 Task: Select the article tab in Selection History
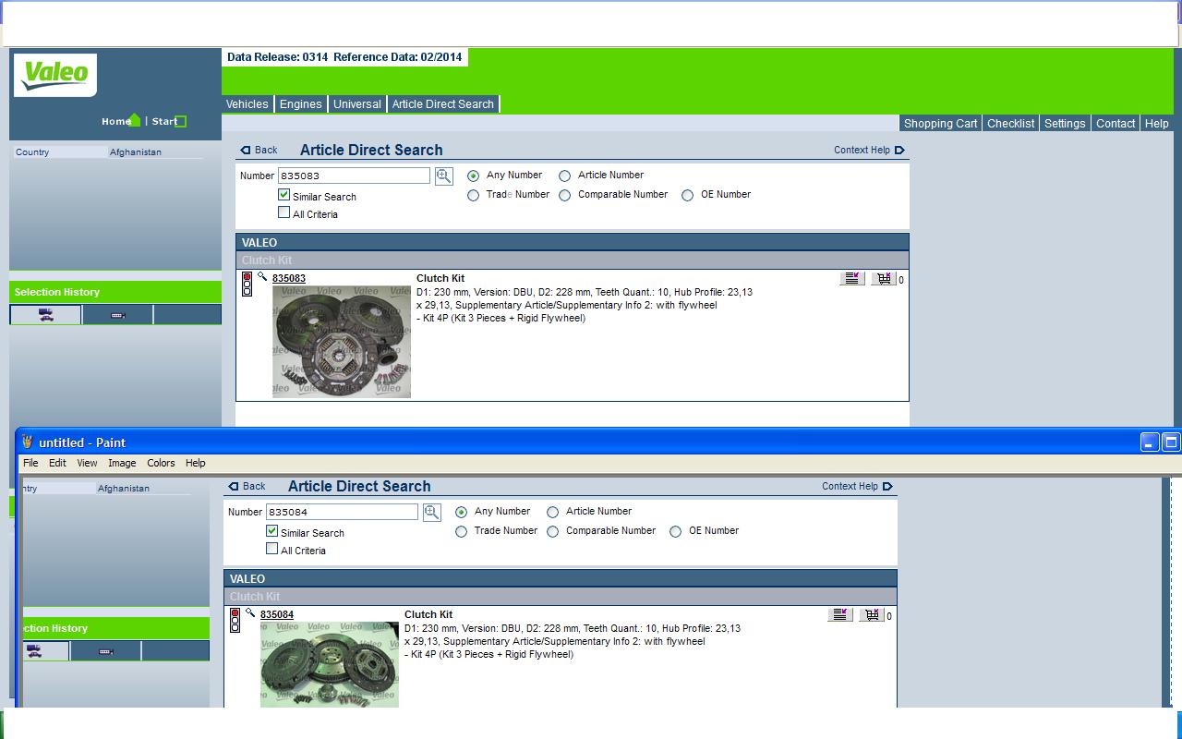coord(117,315)
